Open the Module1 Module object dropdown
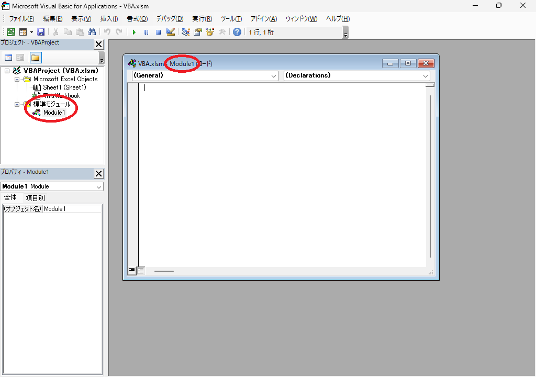The image size is (536, 377). click(x=99, y=187)
